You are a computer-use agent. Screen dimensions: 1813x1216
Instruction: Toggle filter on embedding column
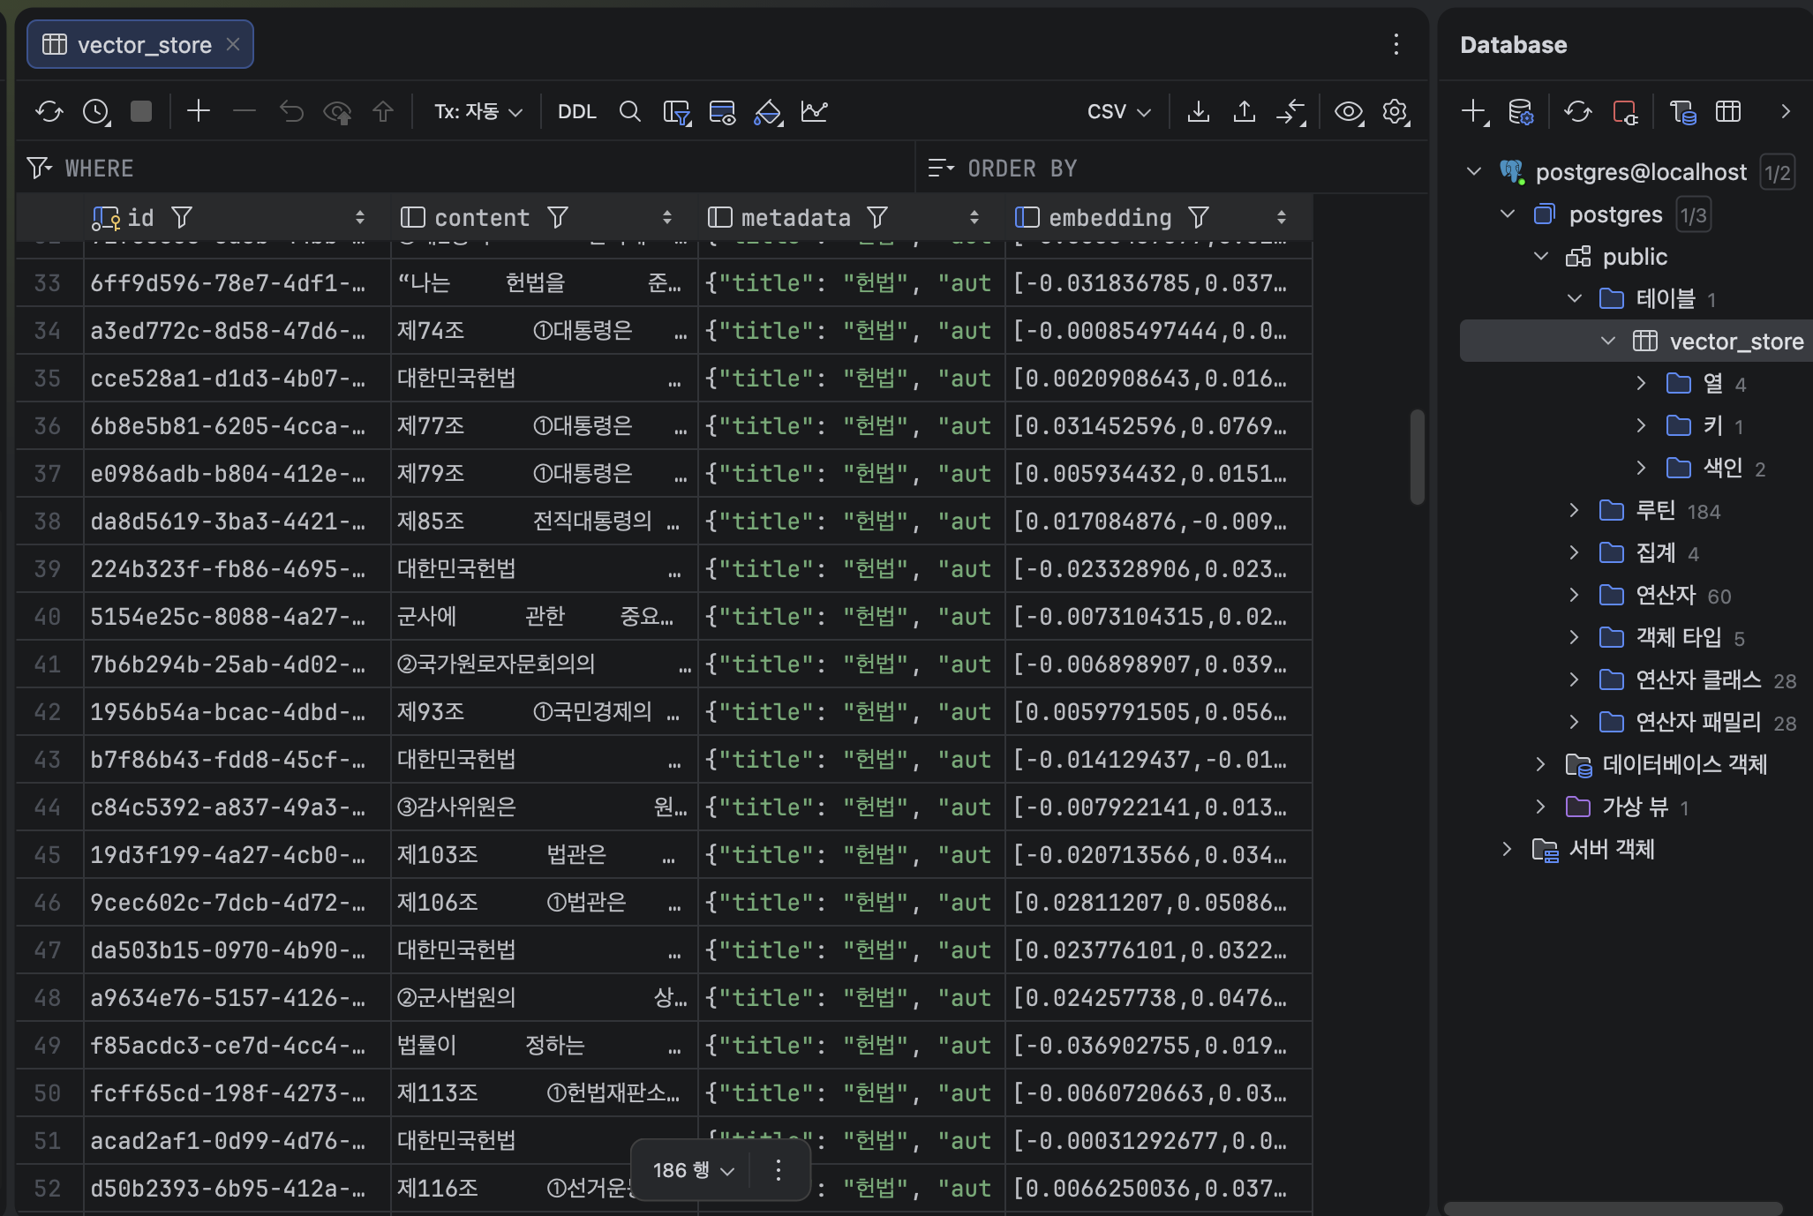pyautogui.click(x=1198, y=217)
